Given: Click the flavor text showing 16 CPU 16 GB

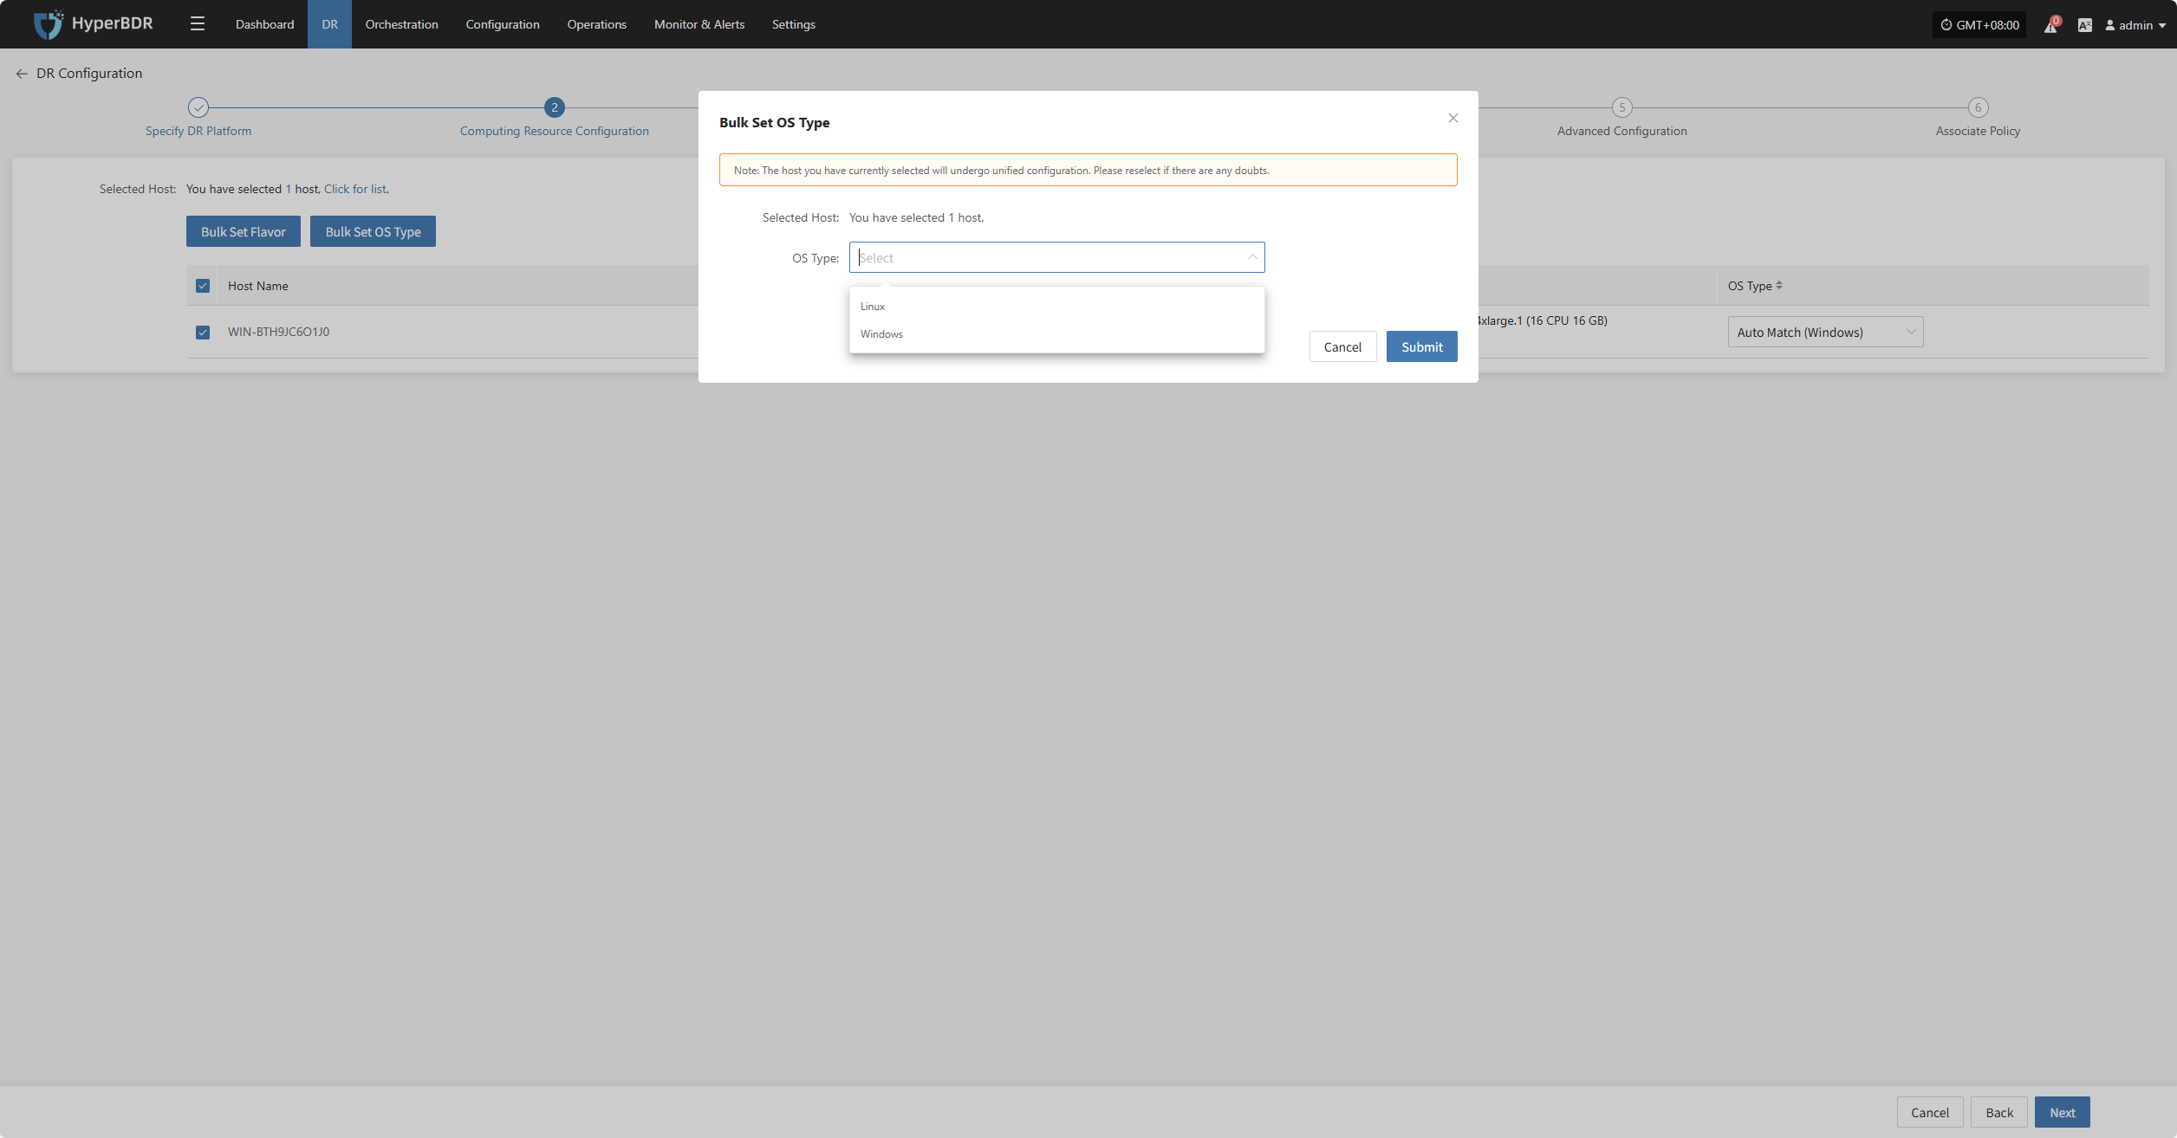Looking at the screenshot, I should click(x=1543, y=320).
